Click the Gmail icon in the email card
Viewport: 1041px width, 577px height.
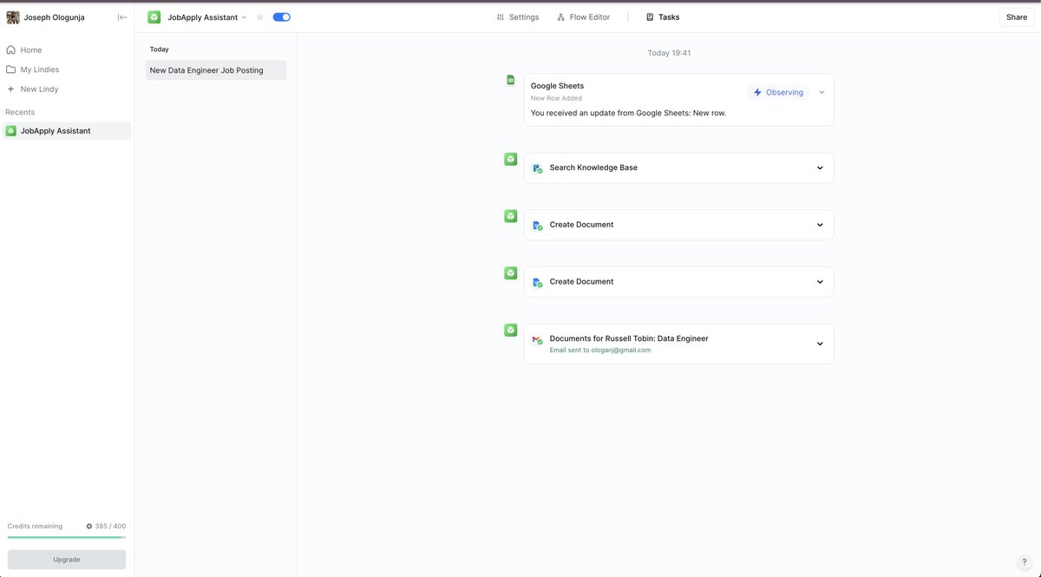coord(537,339)
